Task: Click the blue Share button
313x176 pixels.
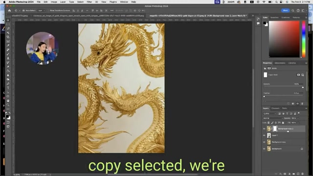Action: [285, 11]
